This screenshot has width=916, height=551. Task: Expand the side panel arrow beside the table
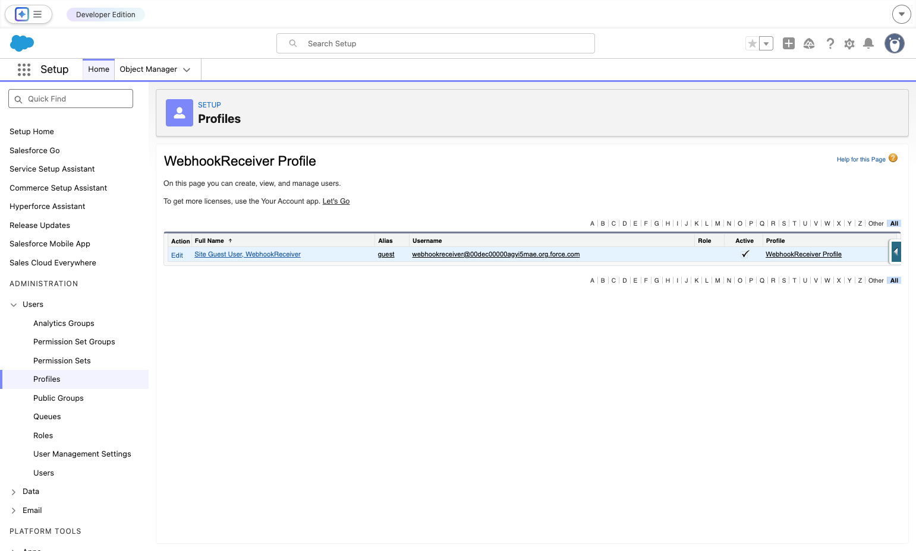(x=896, y=252)
